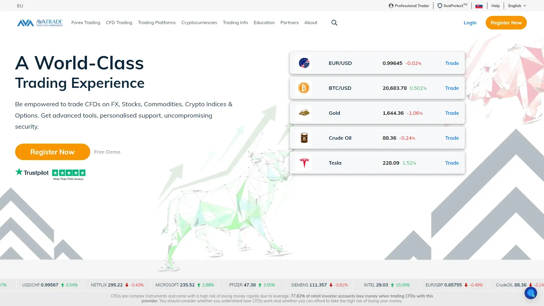Screen dimensions: 544x306
Task: Click the Tesla logo icon
Action: pyautogui.click(x=304, y=163)
